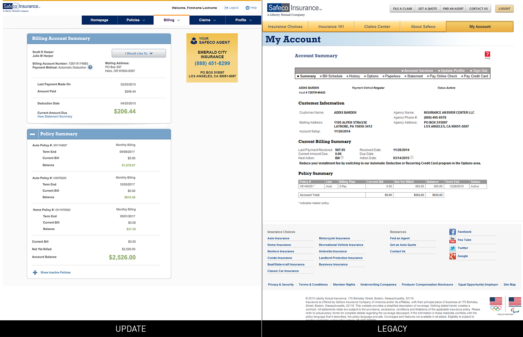Image resolution: width=523 pixels, height=337 pixels.
Task: Click Sign Out in account menu bar
Action: click(480, 70)
